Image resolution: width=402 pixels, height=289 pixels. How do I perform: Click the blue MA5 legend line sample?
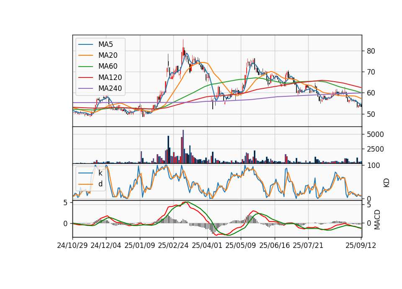[x=85, y=44]
